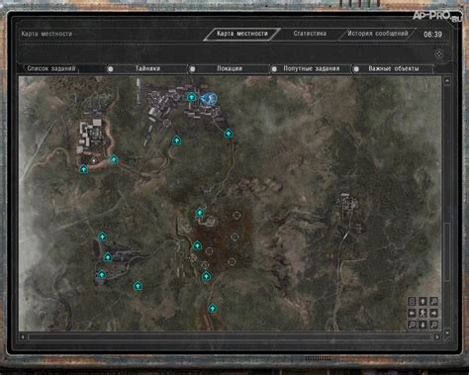
Task: Toggle the Попутные задания filter
Action: pyautogui.click(x=311, y=68)
